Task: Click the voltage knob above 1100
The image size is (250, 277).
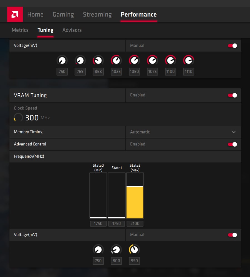Action: (170, 60)
